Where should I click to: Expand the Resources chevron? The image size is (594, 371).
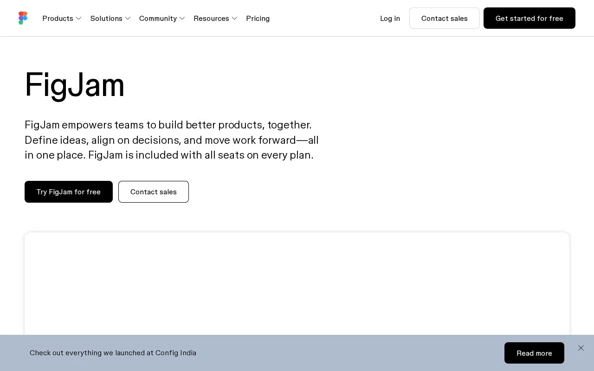235,18
